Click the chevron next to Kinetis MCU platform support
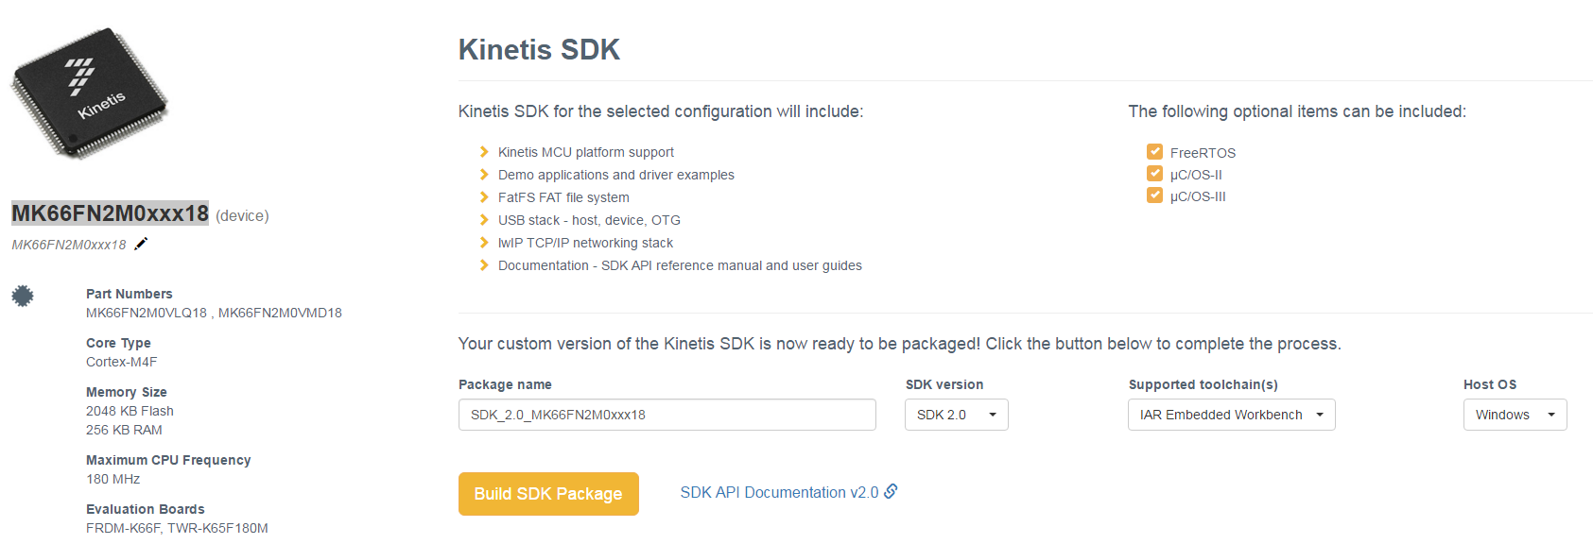The height and width of the screenshot is (544, 1593). (484, 152)
